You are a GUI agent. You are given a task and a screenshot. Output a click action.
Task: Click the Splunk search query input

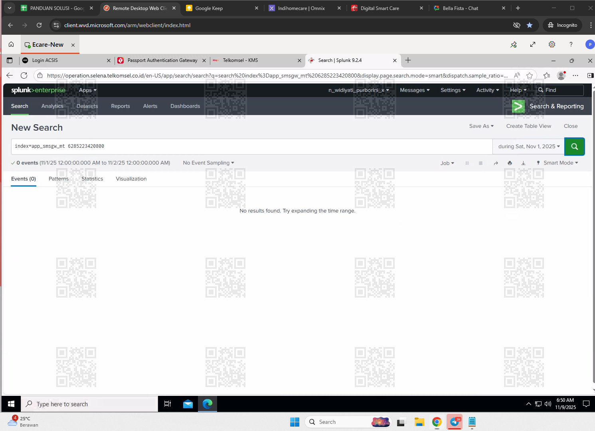tap(252, 147)
